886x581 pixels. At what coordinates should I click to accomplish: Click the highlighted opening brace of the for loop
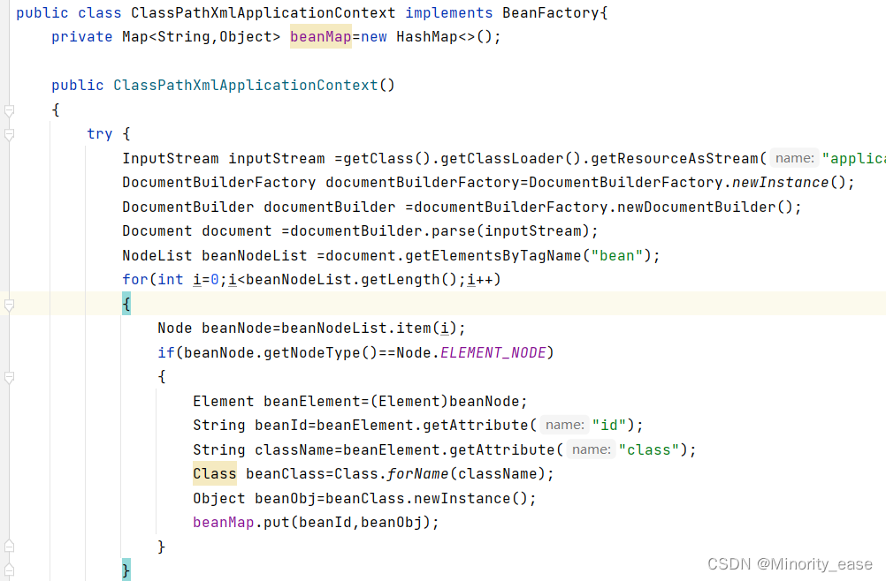point(126,304)
